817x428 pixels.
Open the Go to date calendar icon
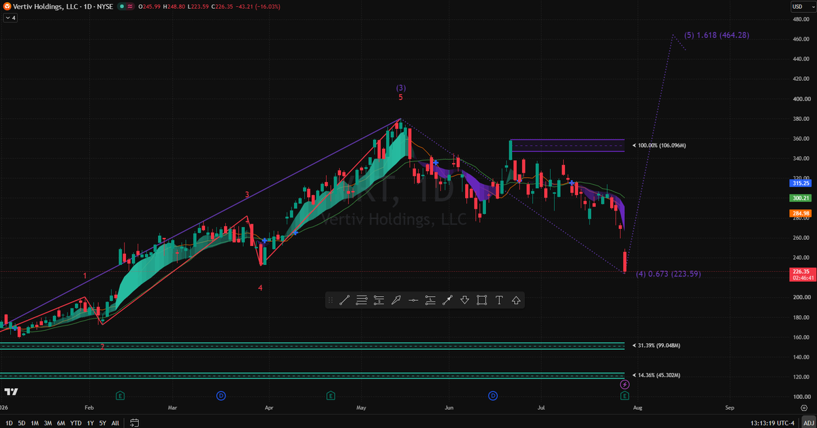pyautogui.click(x=133, y=423)
